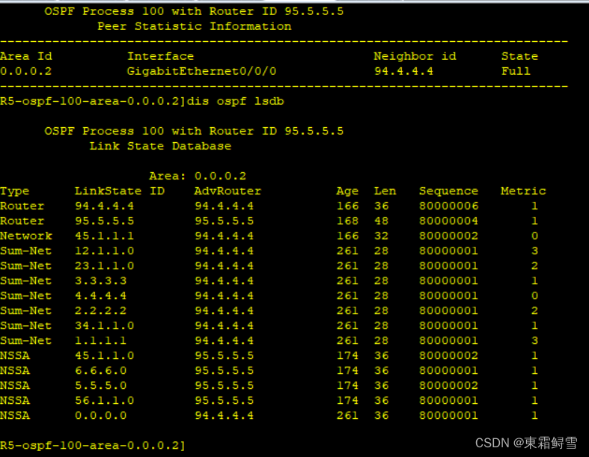This screenshot has width=589, height=457.
Task: Select NSSA LinkState ID 45.1.1.0
Action: [104, 355]
